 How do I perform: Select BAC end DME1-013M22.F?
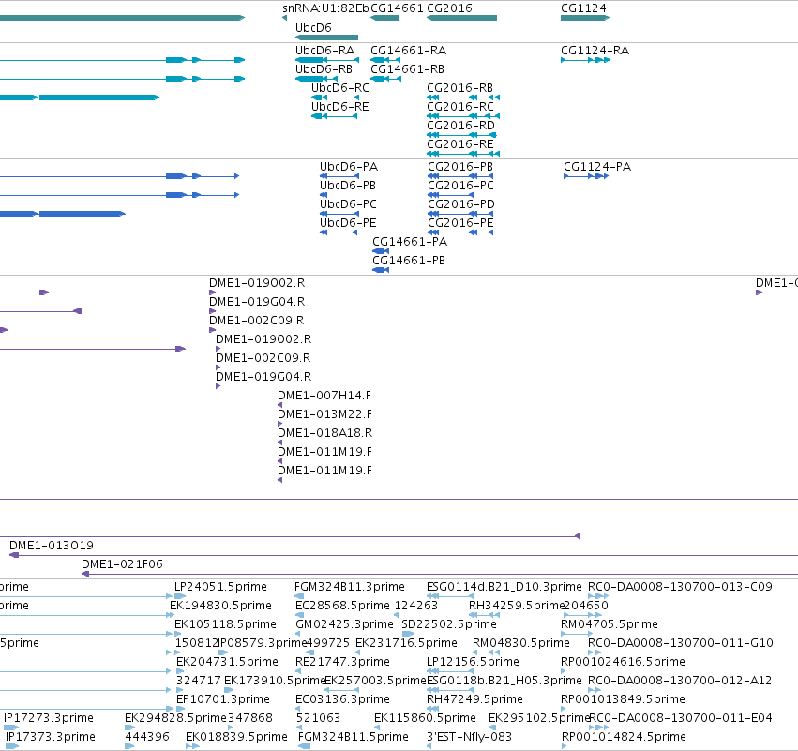click(x=279, y=425)
